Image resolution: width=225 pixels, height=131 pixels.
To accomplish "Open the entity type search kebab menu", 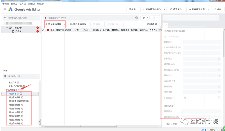I will 37,76.
